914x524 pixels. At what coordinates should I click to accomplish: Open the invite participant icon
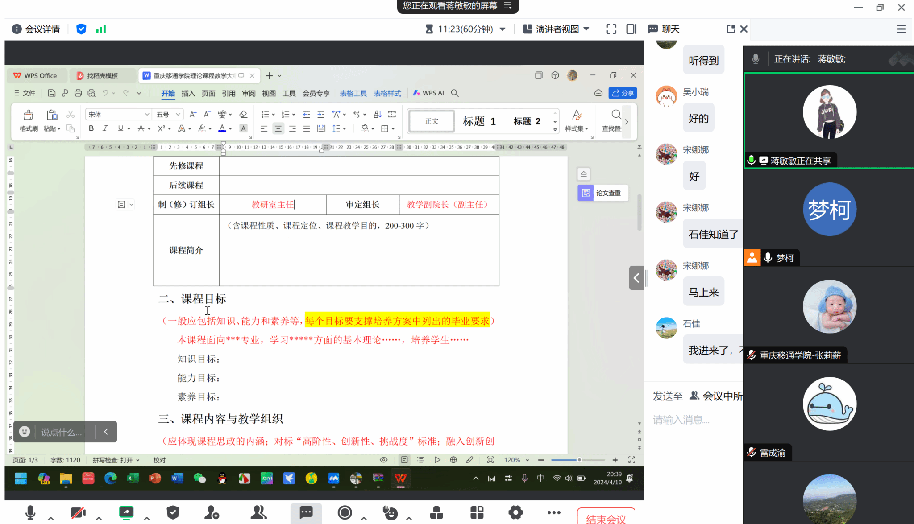(x=212, y=513)
